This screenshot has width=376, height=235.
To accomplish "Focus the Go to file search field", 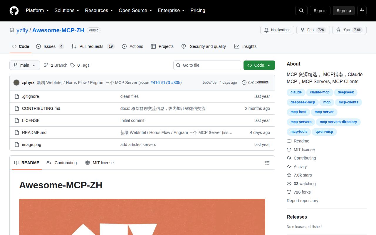I will coord(207,65).
